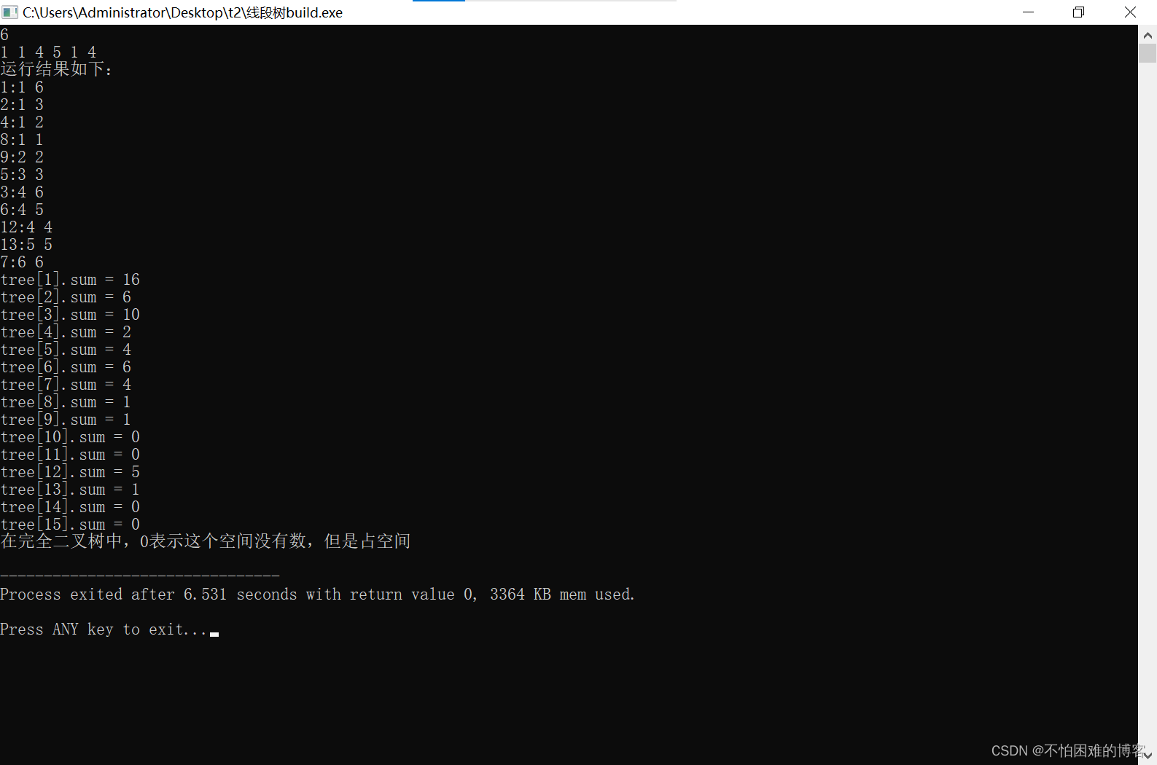Click the line 'tree[3].sum = 10'
The image size is (1157, 765).
(x=70, y=314)
